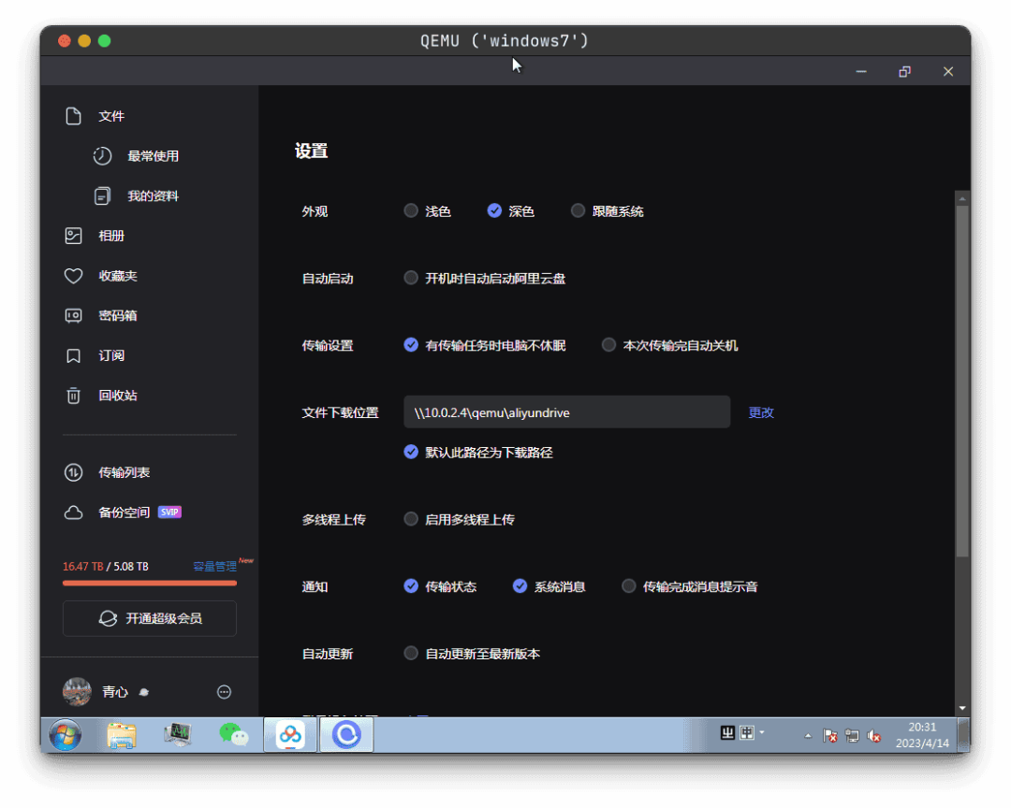Click the scrollbar down arrow

[962, 708]
